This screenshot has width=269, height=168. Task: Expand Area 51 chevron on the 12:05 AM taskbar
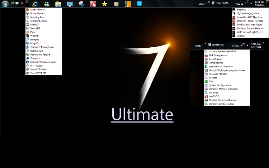tap(244, 44)
